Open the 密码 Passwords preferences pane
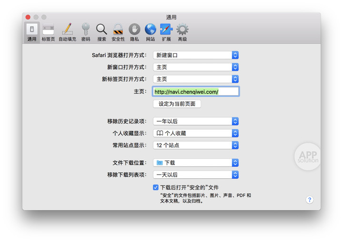 pos(86,32)
